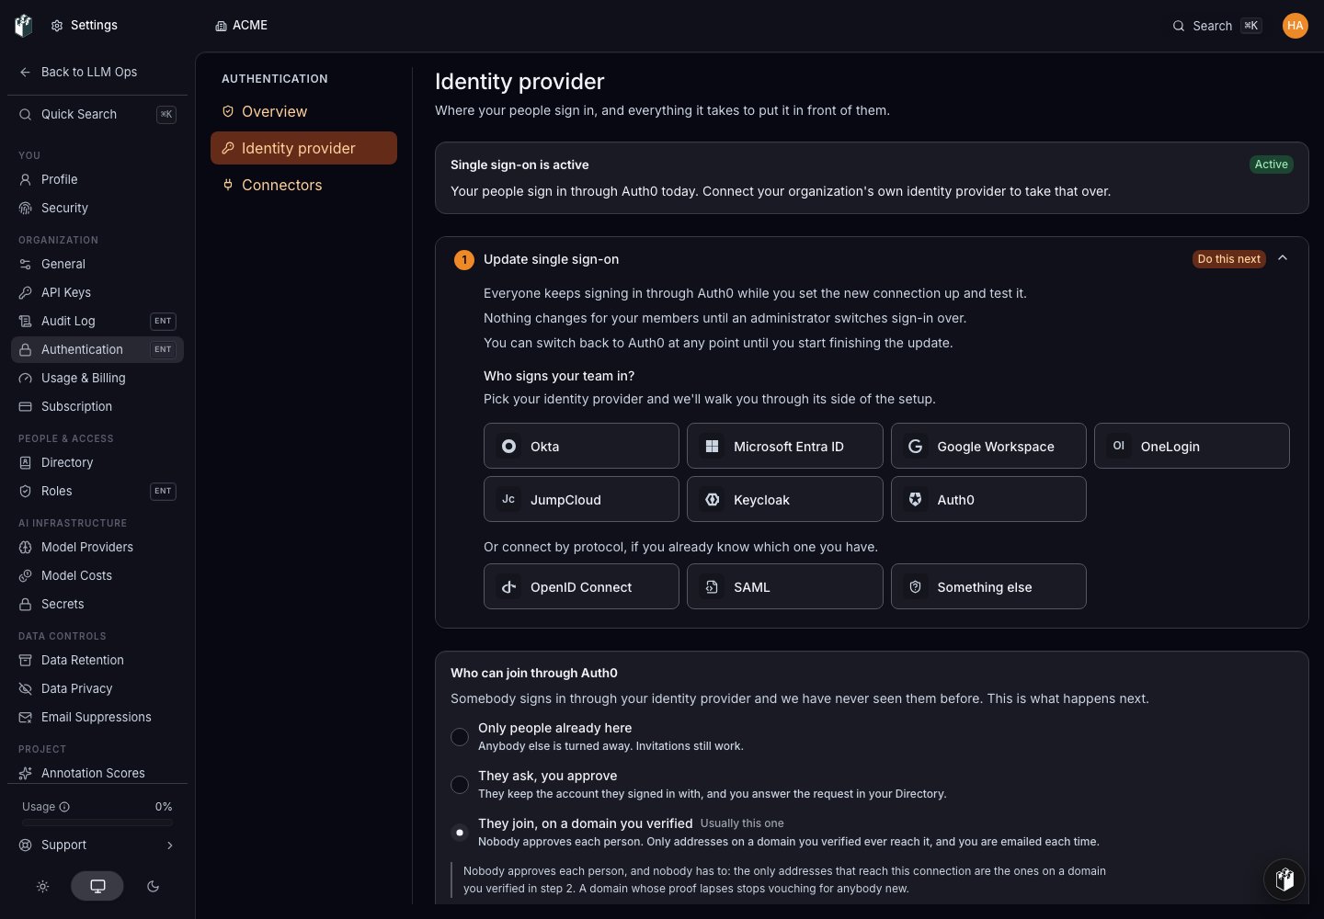
Task: Click the Roles shield icon
Action: (x=26, y=492)
